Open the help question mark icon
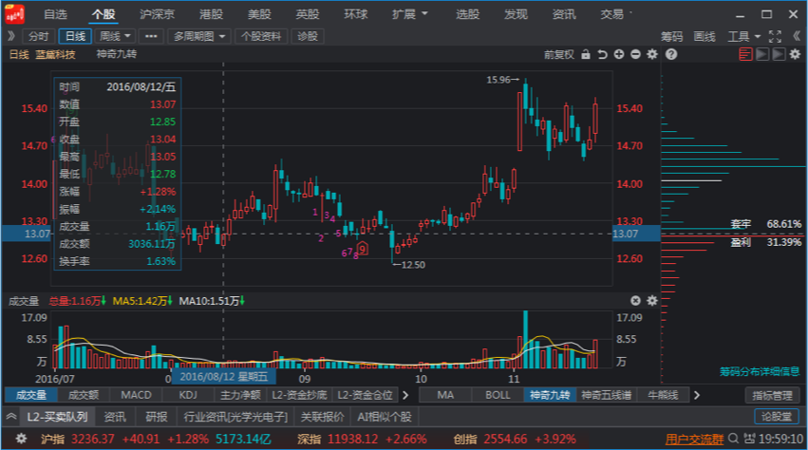The width and height of the screenshot is (808, 450). [671, 54]
